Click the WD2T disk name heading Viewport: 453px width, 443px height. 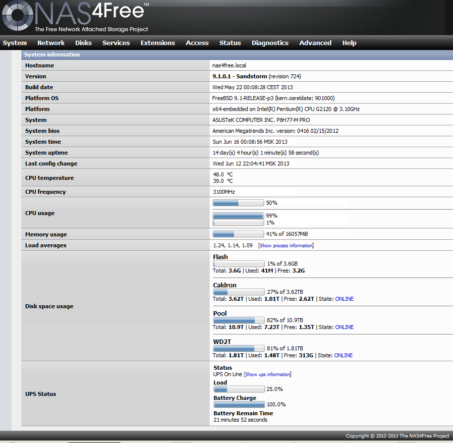(222, 341)
